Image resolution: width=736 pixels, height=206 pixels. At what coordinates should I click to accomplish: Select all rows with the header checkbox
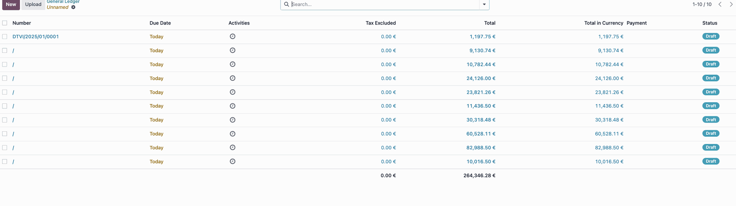5,23
